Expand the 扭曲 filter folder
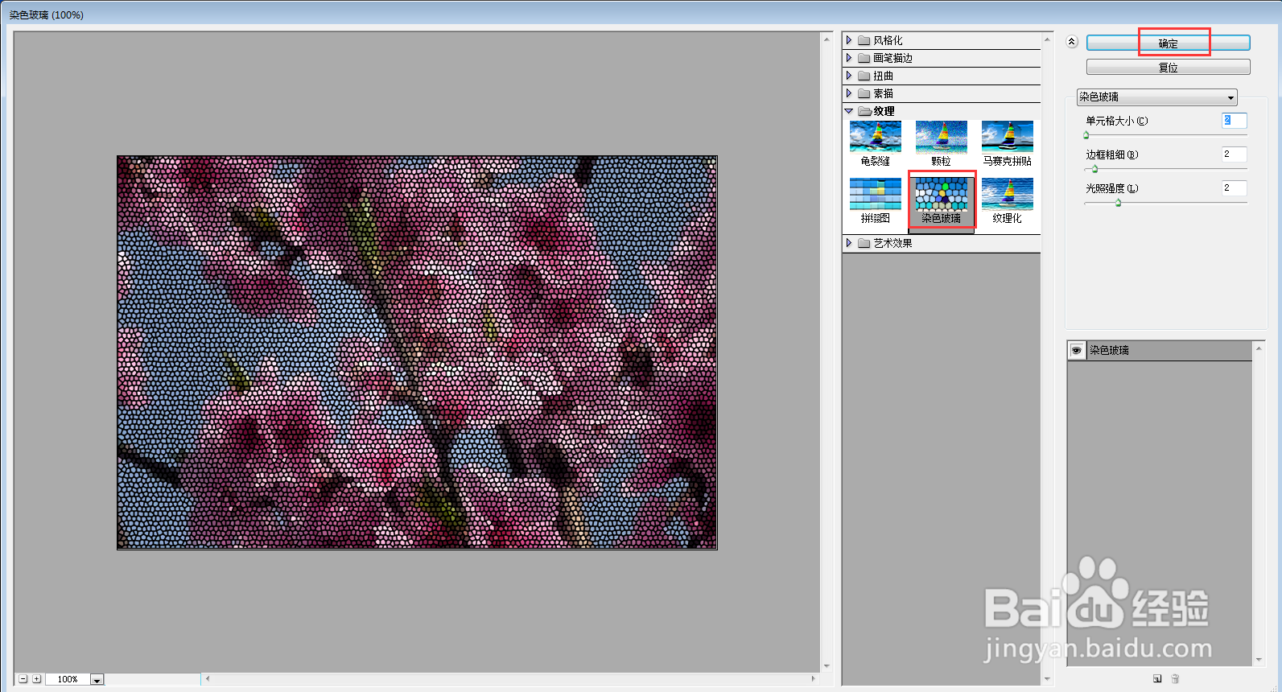 (849, 76)
